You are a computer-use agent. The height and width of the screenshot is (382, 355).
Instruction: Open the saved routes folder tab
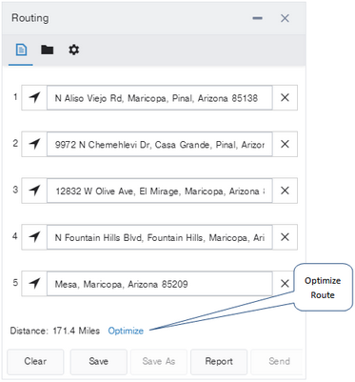coord(47,50)
